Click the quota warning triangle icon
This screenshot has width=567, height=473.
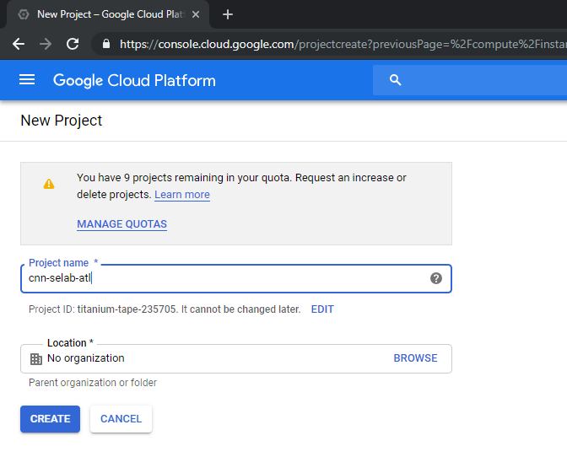49,183
